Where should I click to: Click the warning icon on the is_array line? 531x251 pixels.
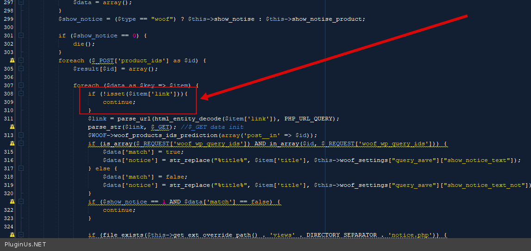pos(12,143)
